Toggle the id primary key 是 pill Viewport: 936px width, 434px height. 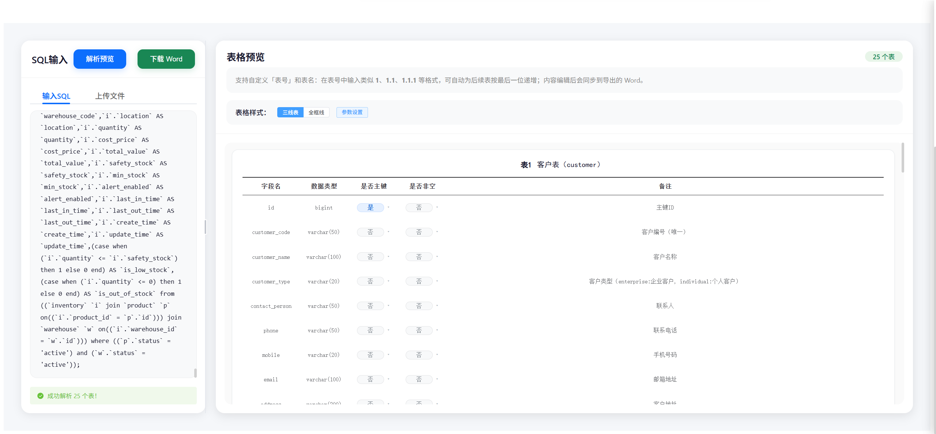370,208
